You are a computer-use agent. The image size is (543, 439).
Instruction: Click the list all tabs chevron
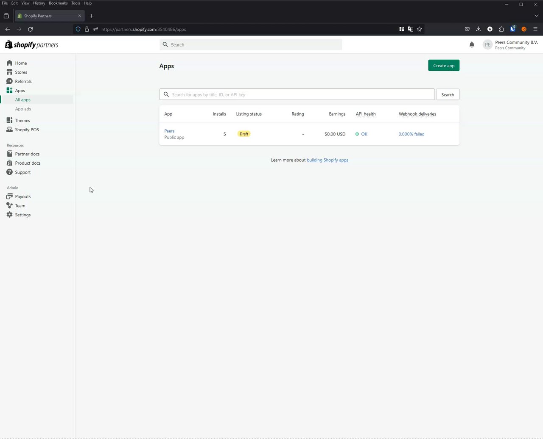tap(536, 16)
